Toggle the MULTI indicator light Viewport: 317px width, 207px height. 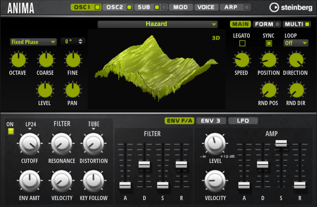(307, 24)
